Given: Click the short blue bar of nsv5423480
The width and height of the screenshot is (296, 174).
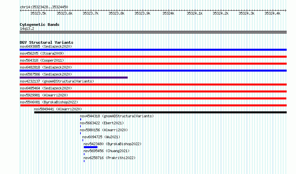Looking at the screenshot, I should tap(90, 147).
